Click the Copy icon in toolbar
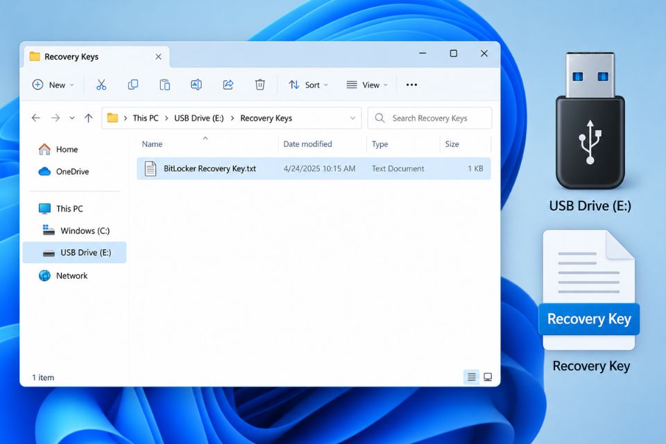 pos(133,85)
